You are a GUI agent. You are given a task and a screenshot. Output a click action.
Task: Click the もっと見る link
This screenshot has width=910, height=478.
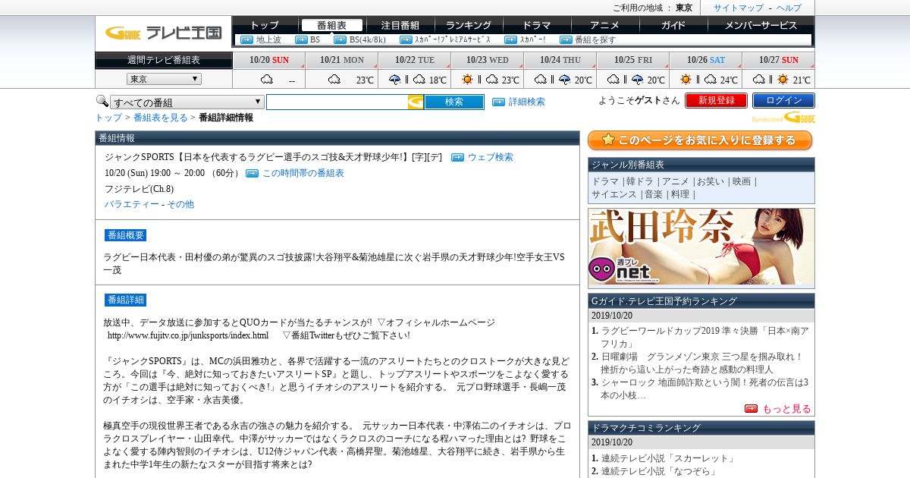tap(786, 408)
